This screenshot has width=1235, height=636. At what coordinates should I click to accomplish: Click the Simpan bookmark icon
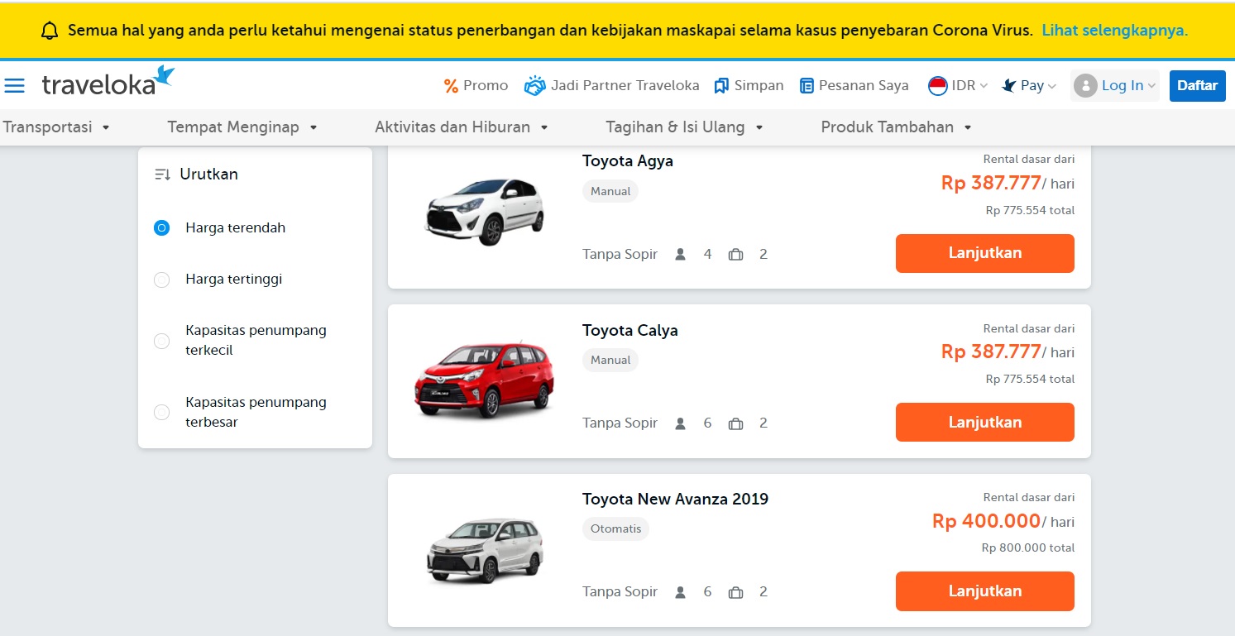coord(721,86)
